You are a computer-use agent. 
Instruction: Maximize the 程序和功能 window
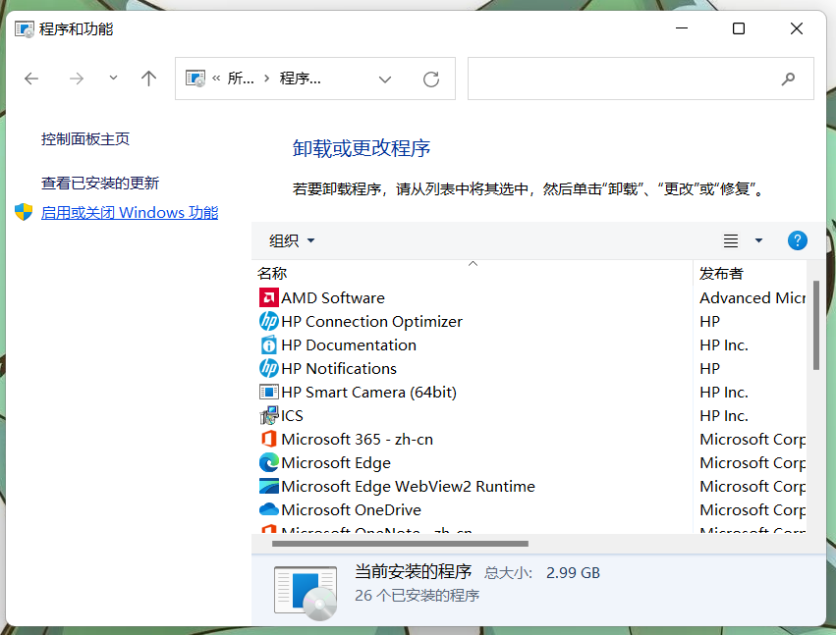[x=739, y=28]
